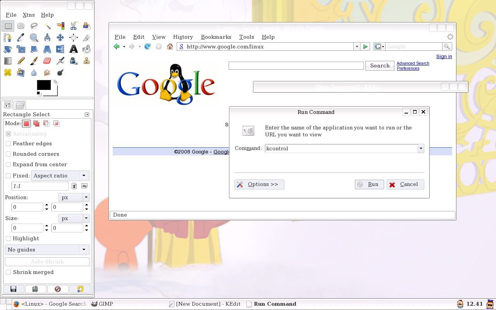The height and width of the screenshot is (310, 496).
Task: Choose the Zoom magnifier tool in GIMP
Action: click(34, 38)
